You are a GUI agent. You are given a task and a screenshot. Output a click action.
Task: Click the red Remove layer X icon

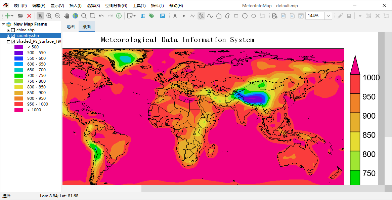(x=29, y=16)
